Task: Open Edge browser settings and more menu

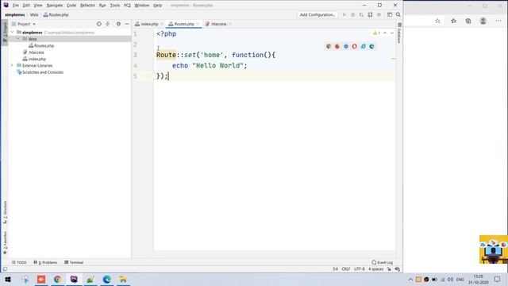Action: pos(498,21)
